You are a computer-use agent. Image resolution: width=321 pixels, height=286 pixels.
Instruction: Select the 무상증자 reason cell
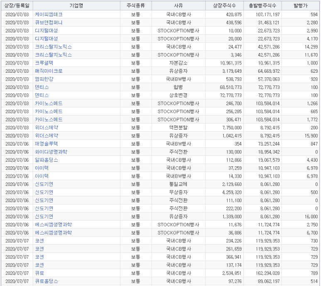click(178, 192)
